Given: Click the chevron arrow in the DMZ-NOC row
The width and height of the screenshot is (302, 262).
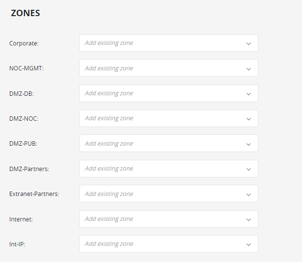Looking at the screenshot, I should click(x=248, y=119).
